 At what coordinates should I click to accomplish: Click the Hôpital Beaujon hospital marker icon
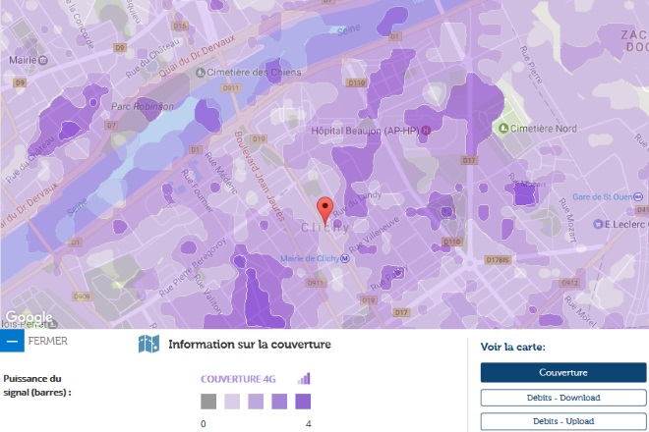pyautogui.click(x=426, y=131)
